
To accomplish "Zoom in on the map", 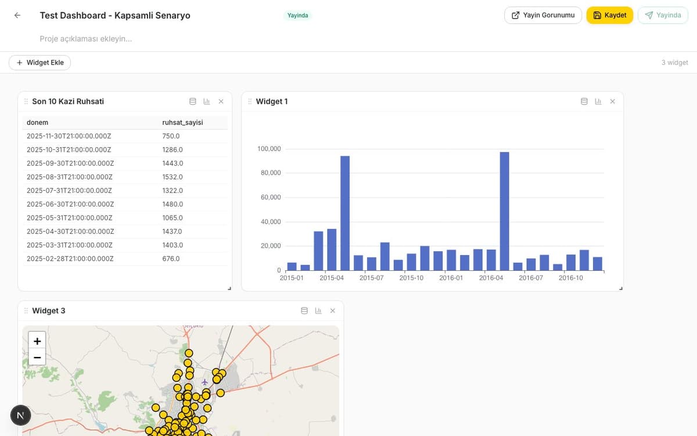I will point(37,341).
